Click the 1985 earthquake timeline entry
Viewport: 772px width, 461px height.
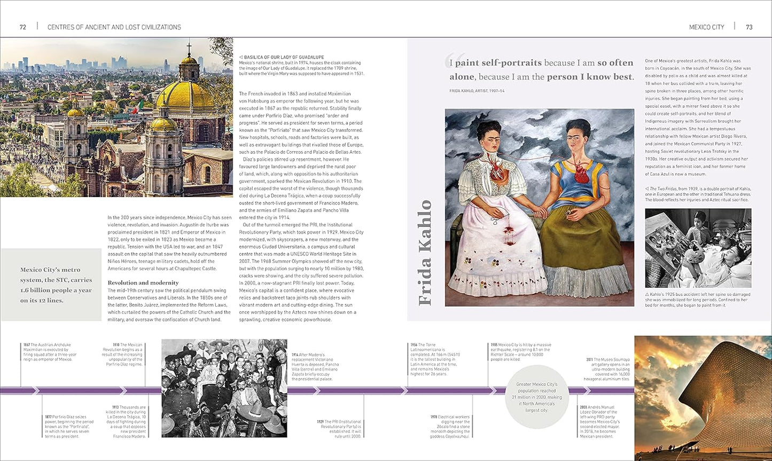(x=521, y=352)
